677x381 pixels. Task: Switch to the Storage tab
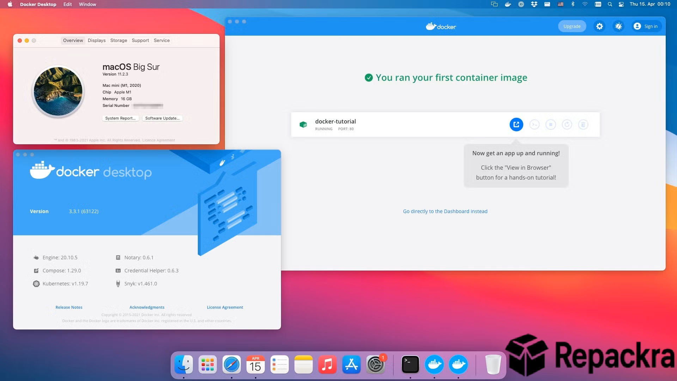[118, 40]
